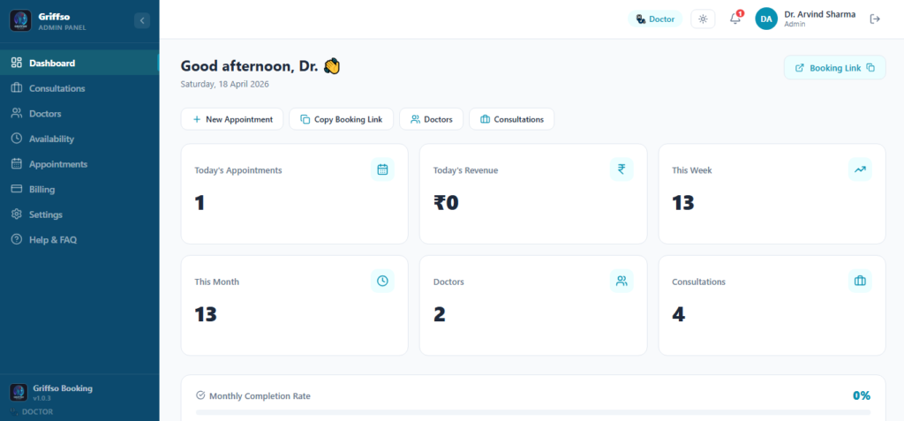Open the Booking Link at top right
The width and height of the screenshot is (904, 421).
tap(833, 68)
